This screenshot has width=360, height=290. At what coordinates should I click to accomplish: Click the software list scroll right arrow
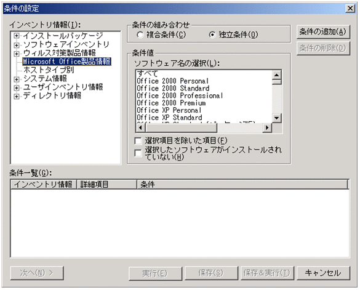click(267, 127)
